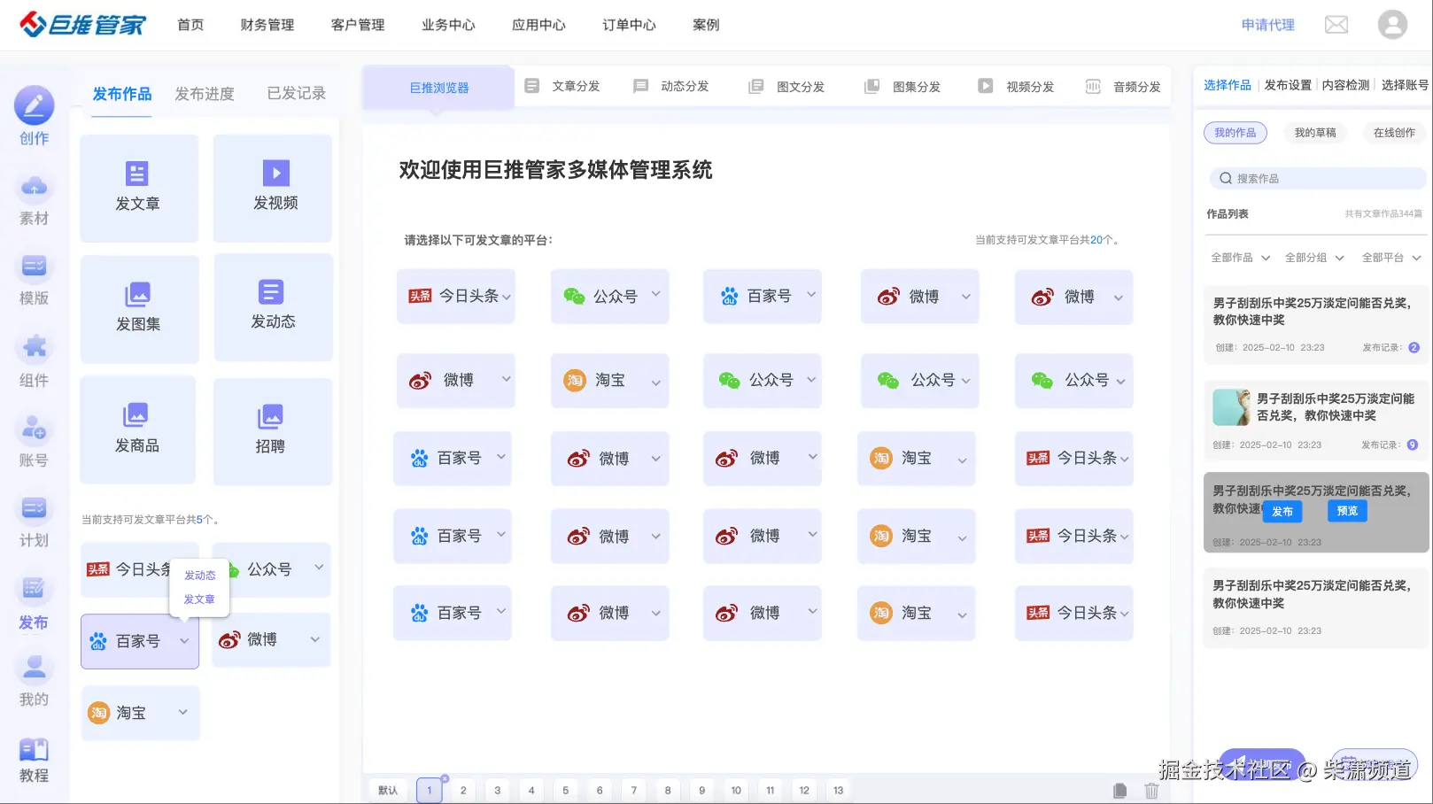Select 发布 in the left sidebar
Image resolution: width=1433 pixels, height=804 pixels.
click(x=34, y=602)
